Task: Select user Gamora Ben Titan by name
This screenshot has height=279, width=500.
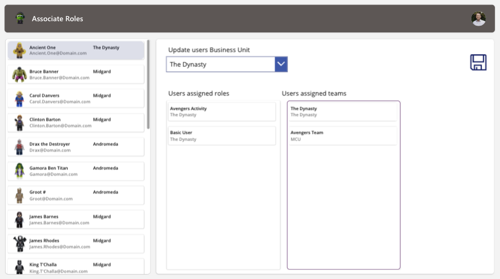Action: [49, 168]
